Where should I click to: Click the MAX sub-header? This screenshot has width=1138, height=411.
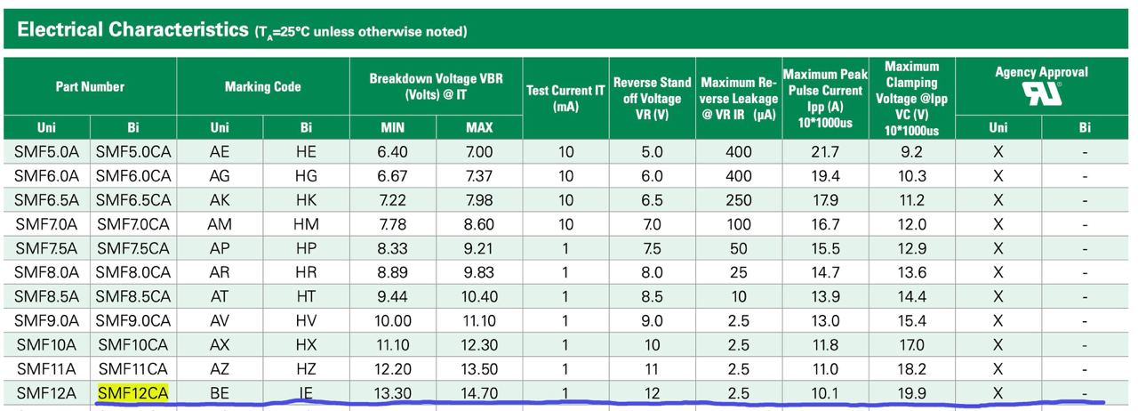tap(479, 128)
